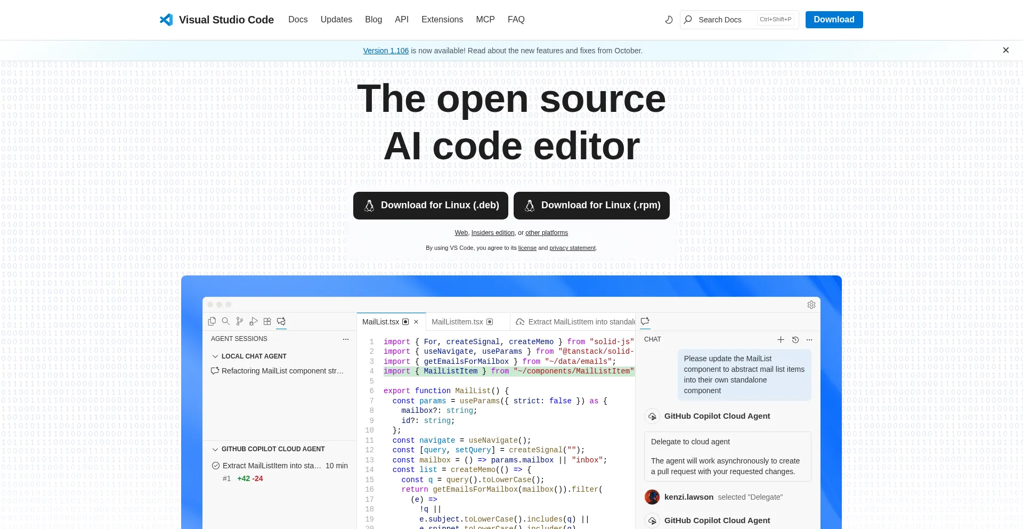1023x529 pixels.
Task: Click the Visual Studio Code logo
Action: [166, 20]
